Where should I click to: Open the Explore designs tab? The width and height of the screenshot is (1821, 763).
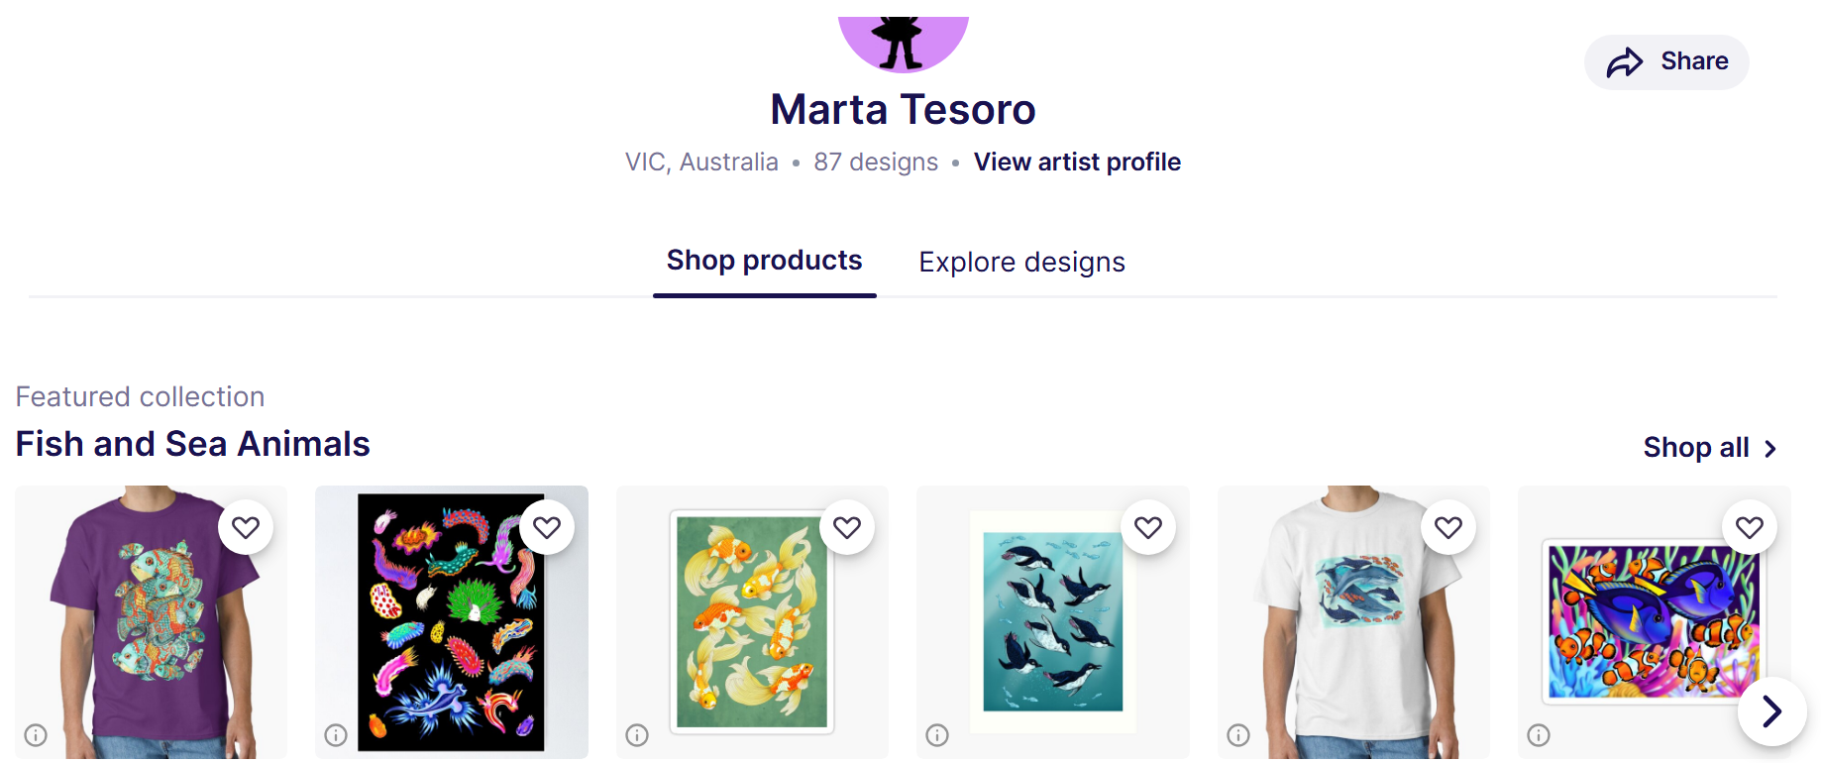[1021, 263]
